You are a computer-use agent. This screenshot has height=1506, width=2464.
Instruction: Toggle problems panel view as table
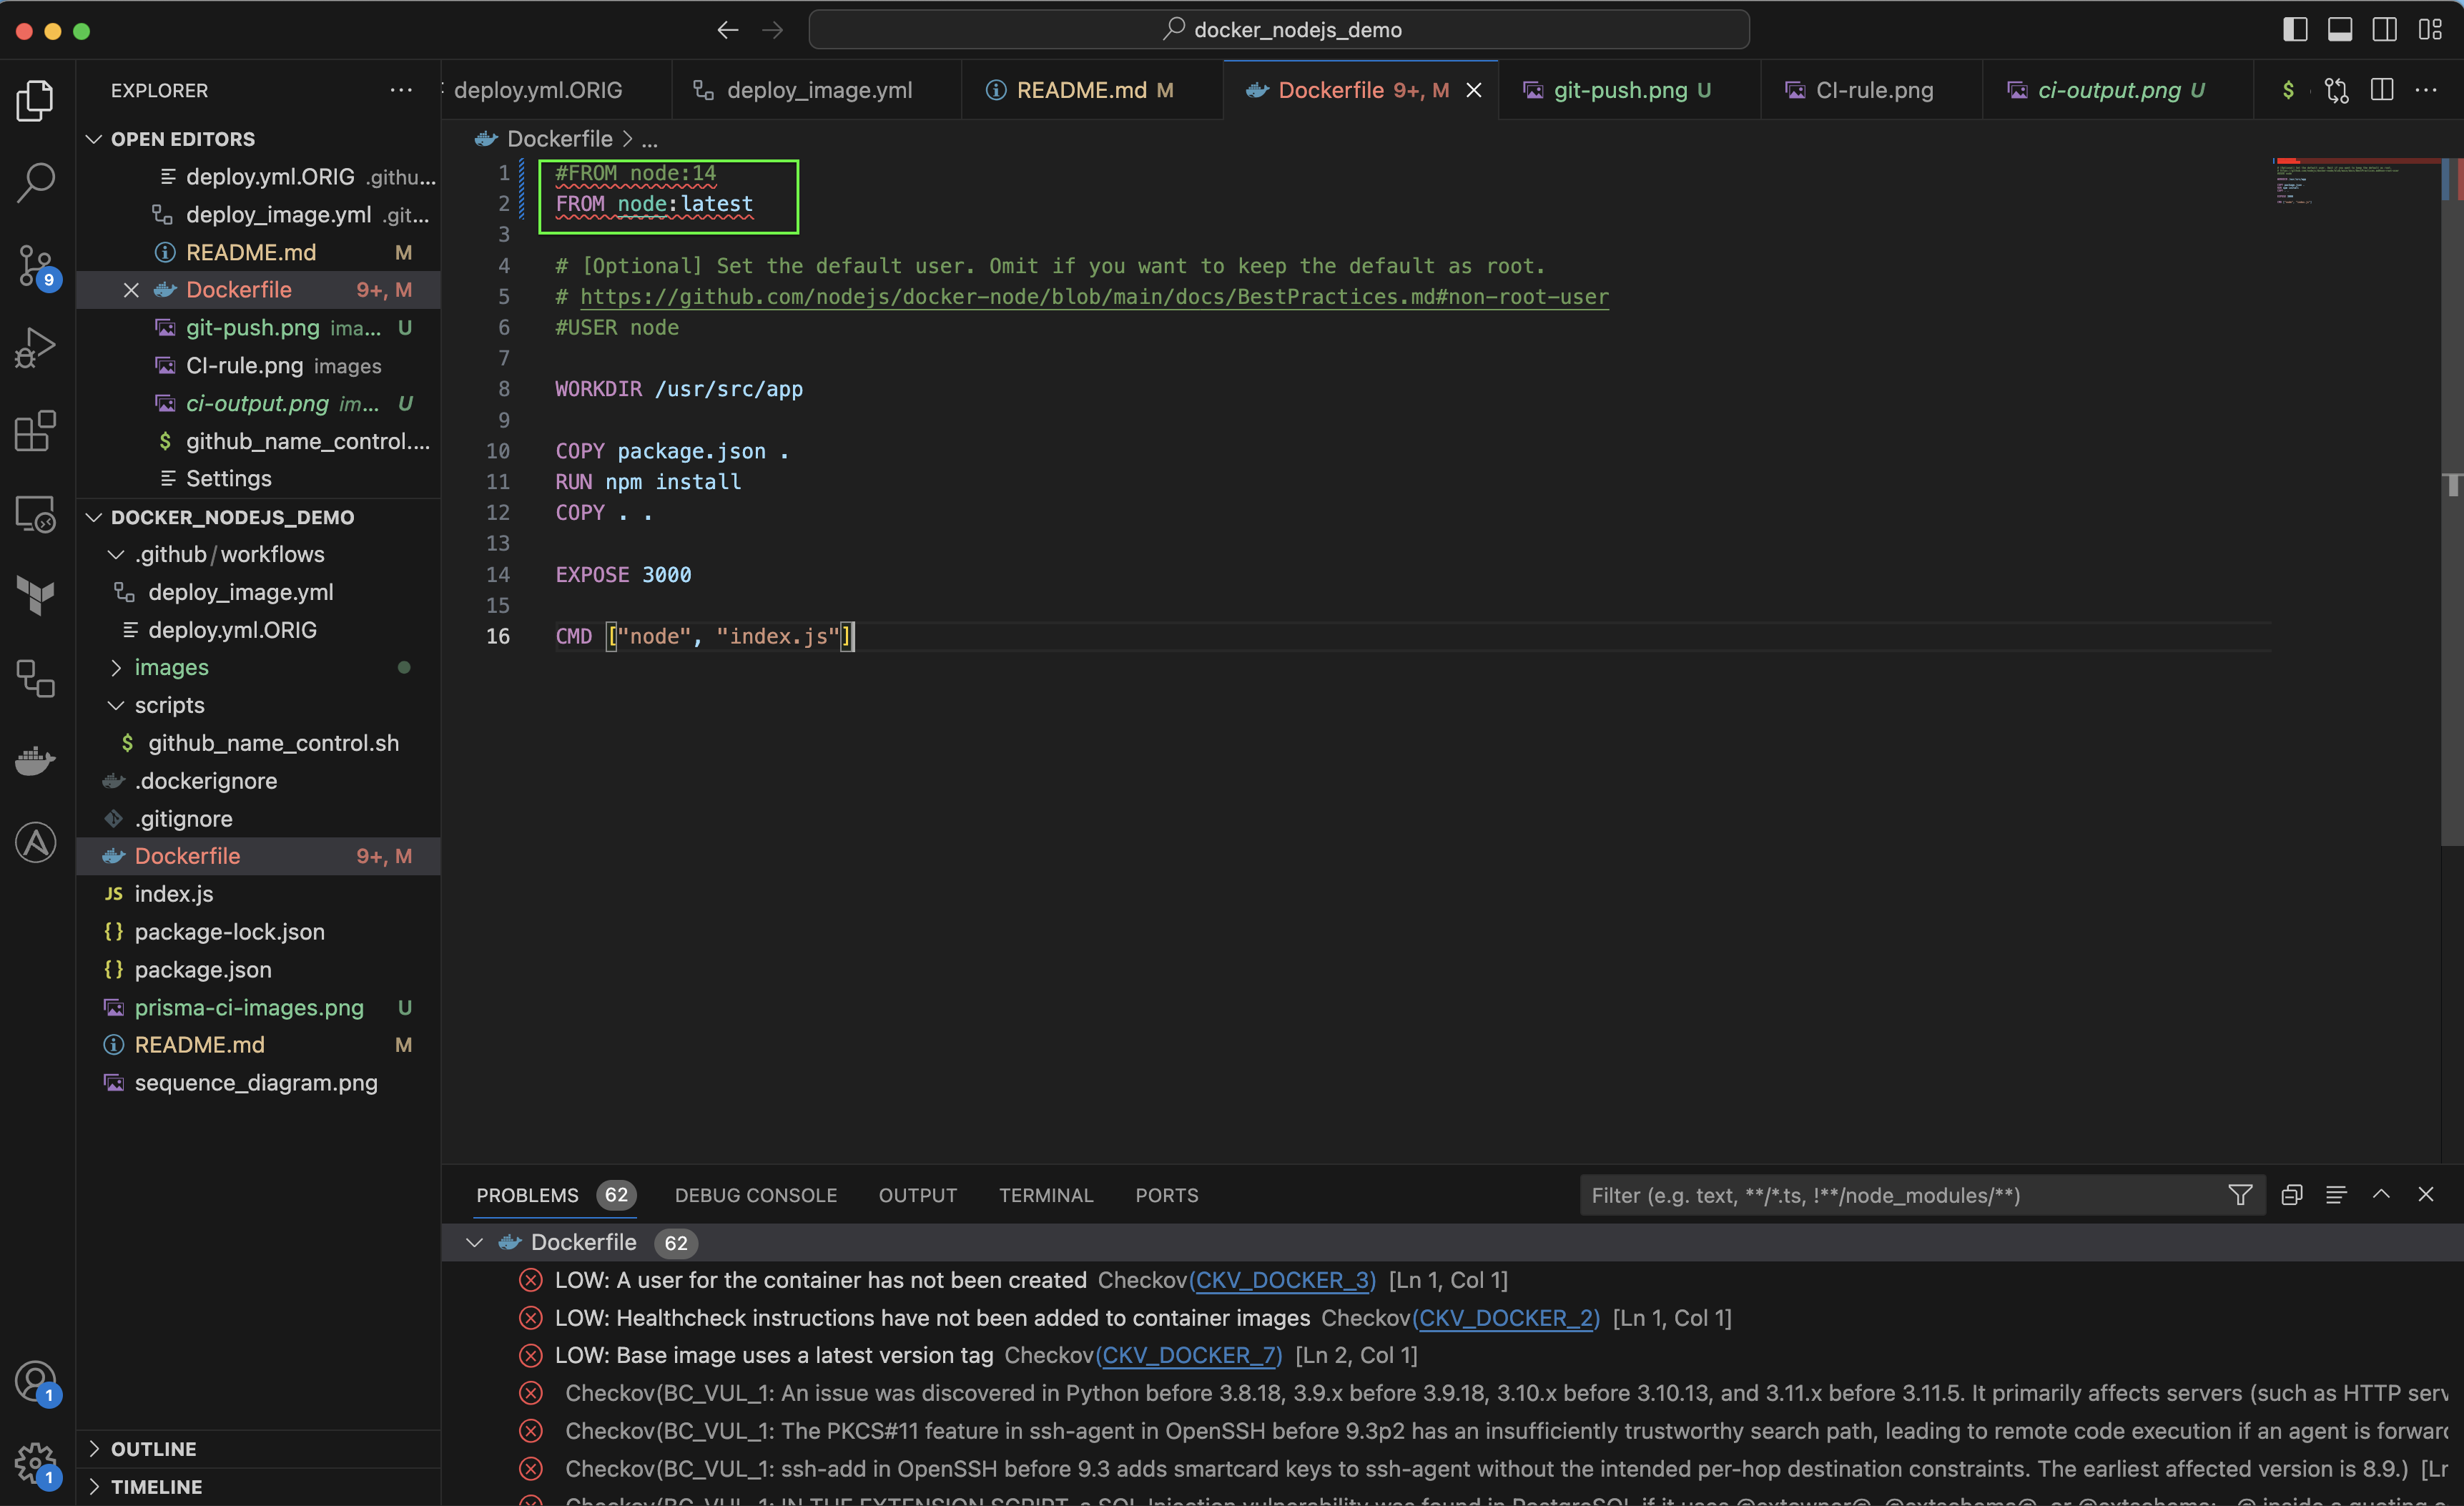tap(2336, 1195)
